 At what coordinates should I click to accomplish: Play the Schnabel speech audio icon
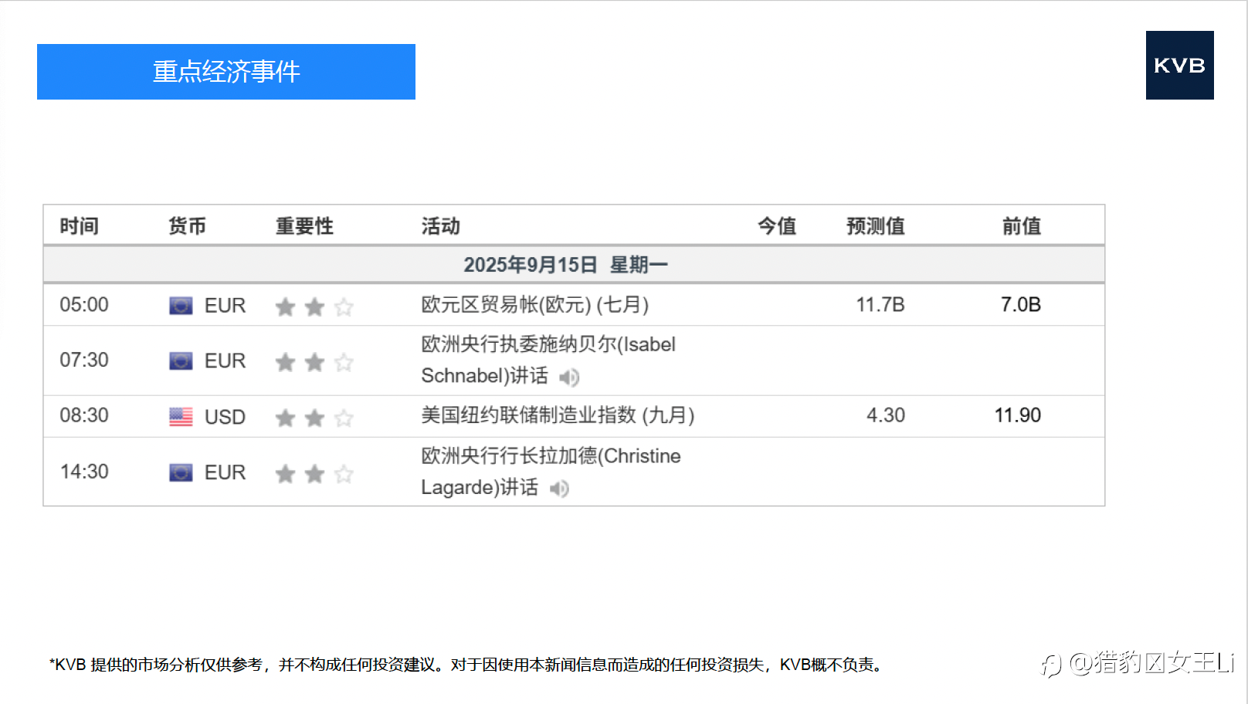click(x=569, y=377)
